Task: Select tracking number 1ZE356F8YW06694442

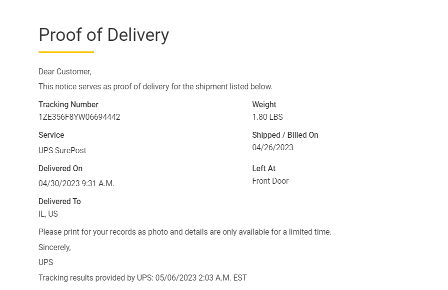Action: 79,117
